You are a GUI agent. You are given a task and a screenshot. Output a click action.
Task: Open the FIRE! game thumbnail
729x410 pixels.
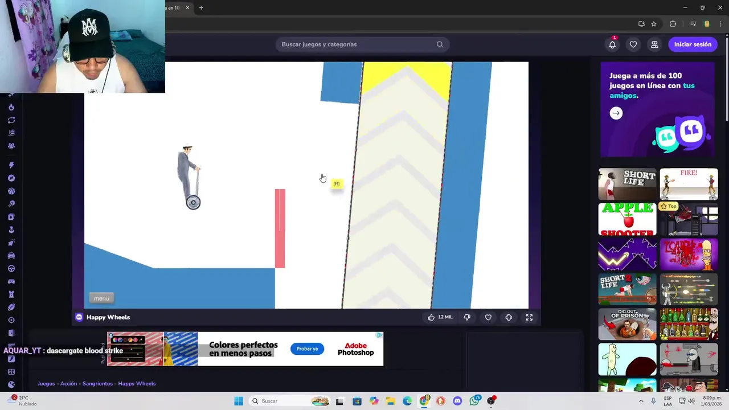(x=689, y=184)
